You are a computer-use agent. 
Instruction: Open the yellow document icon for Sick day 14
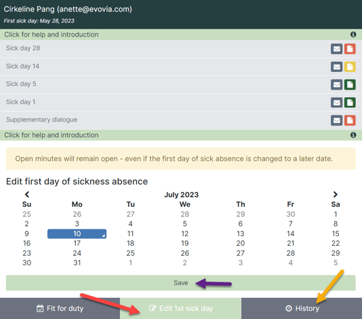pos(350,67)
